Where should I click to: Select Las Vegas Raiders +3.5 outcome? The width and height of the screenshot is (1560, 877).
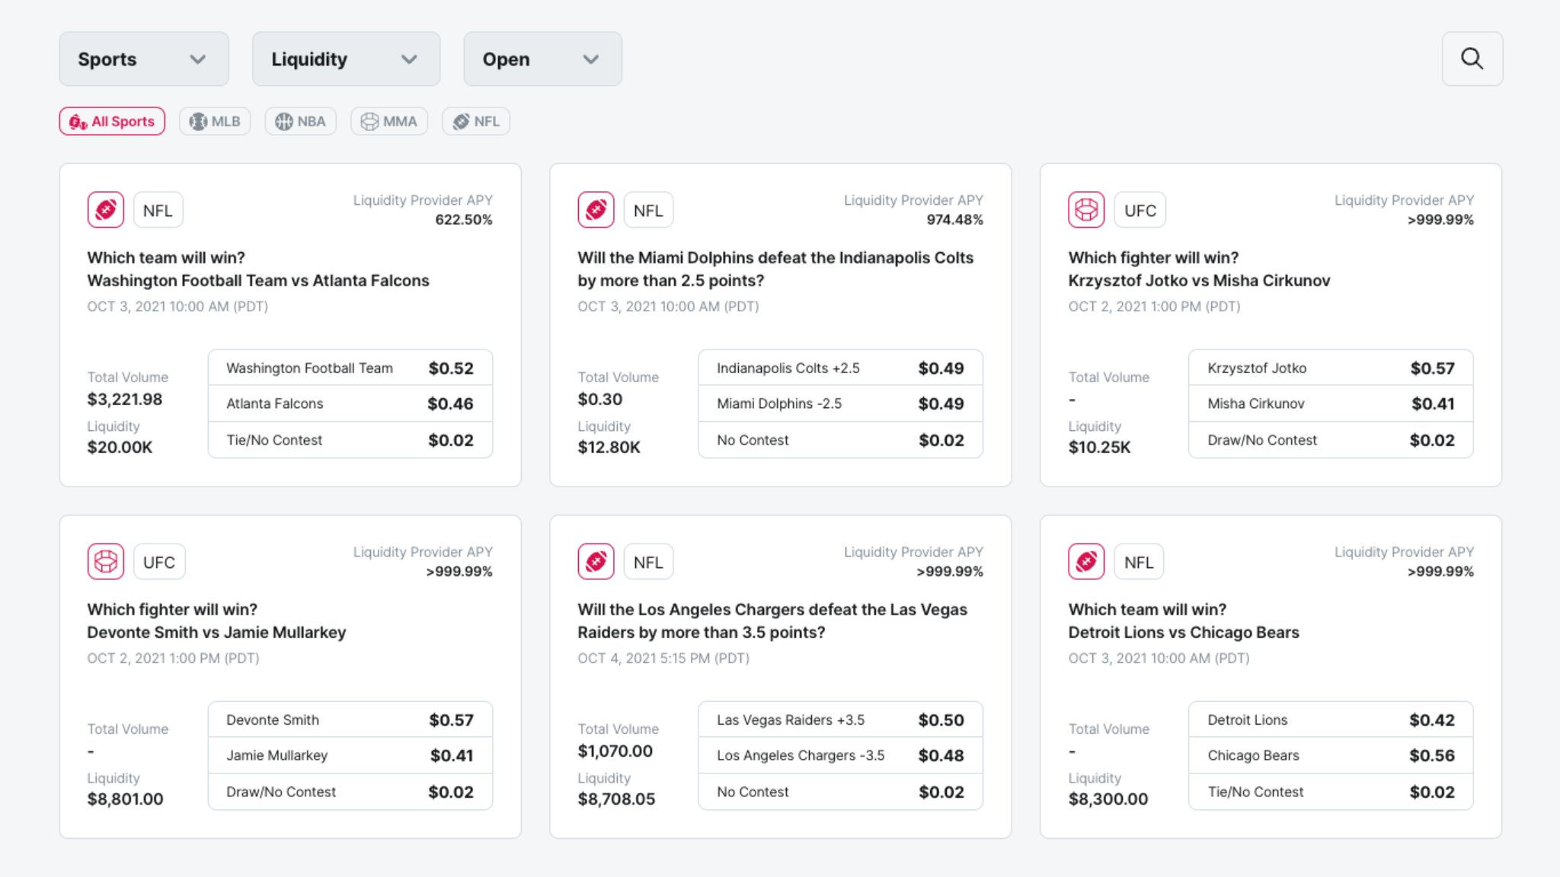coord(841,719)
